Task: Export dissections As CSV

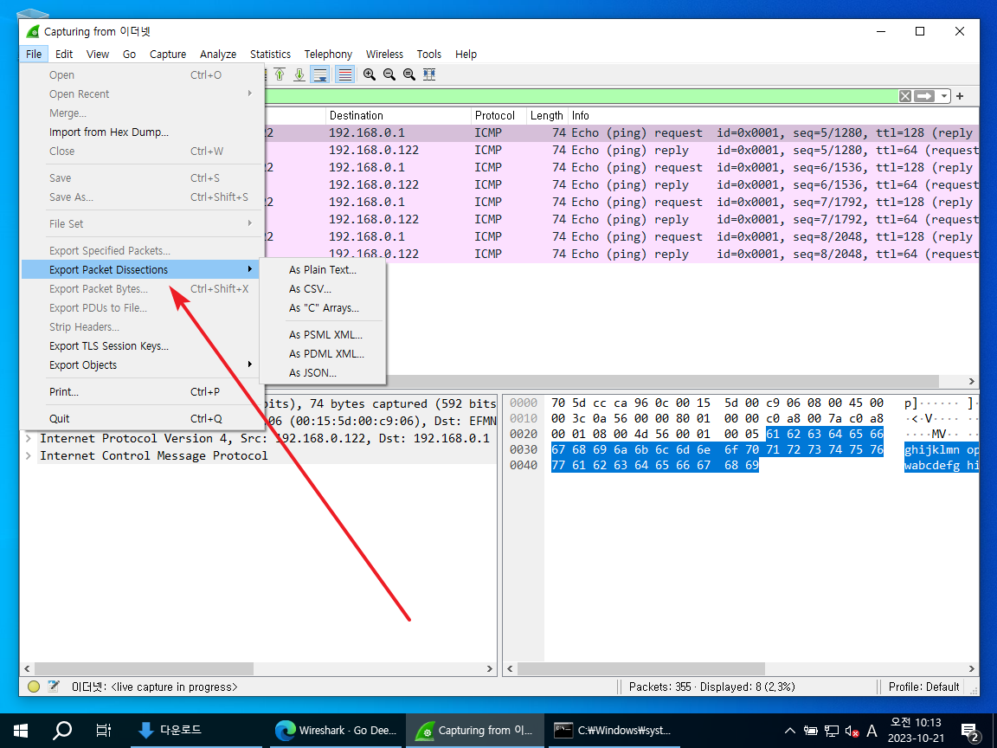Action: (322, 289)
